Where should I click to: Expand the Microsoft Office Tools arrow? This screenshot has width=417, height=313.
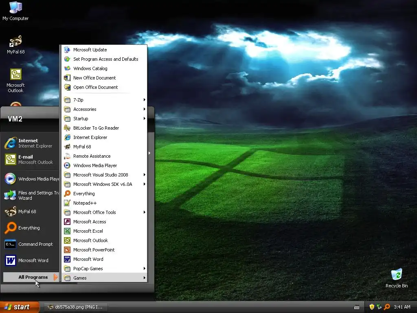click(145, 212)
